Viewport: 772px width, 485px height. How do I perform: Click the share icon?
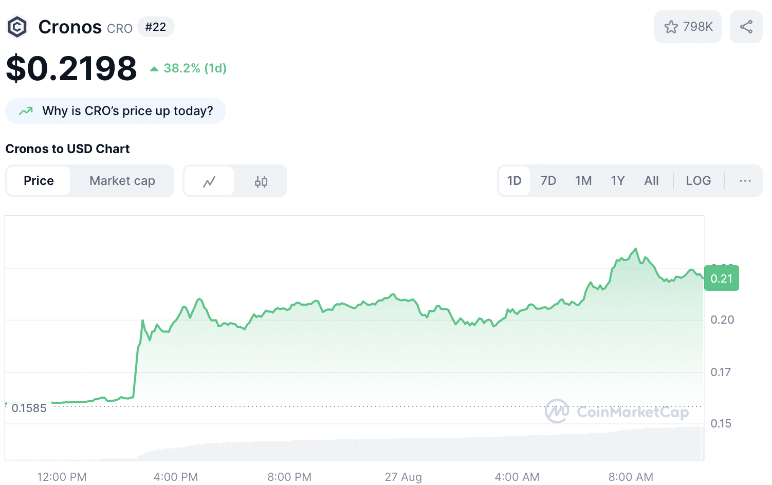[x=746, y=26]
